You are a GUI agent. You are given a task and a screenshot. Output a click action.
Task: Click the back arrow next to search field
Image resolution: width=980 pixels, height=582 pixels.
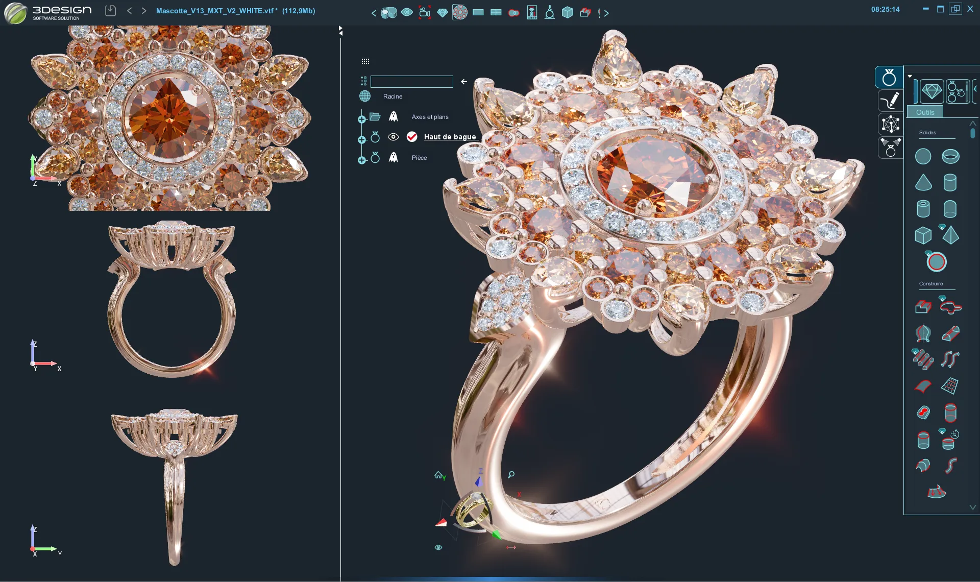click(464, 82)
